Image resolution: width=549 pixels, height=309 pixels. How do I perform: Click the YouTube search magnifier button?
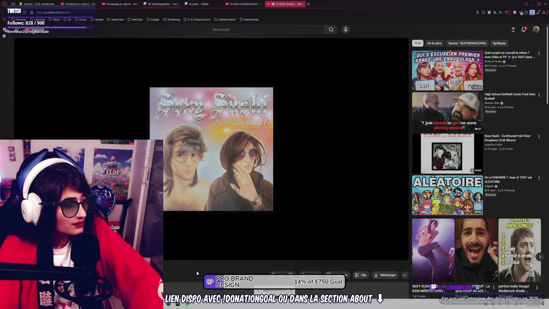coord(331,30)
